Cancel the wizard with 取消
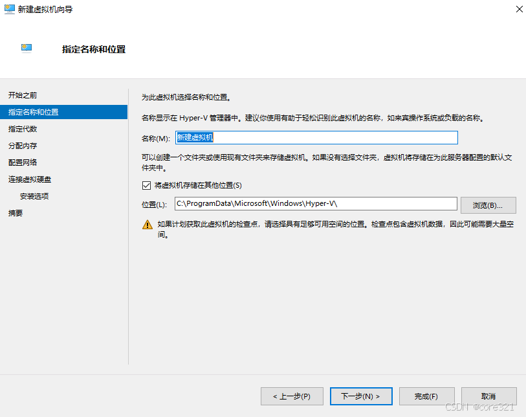Viewport: 526px width, 417px height. point(488,396)
